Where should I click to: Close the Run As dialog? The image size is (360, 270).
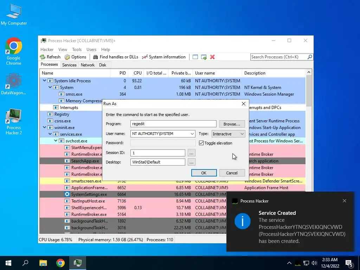(x=244, y=104)
